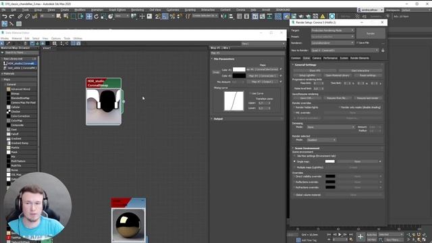Collapse the General Settings rollout
The width and height of the screenshot is (432, 243).
point(305,65)
